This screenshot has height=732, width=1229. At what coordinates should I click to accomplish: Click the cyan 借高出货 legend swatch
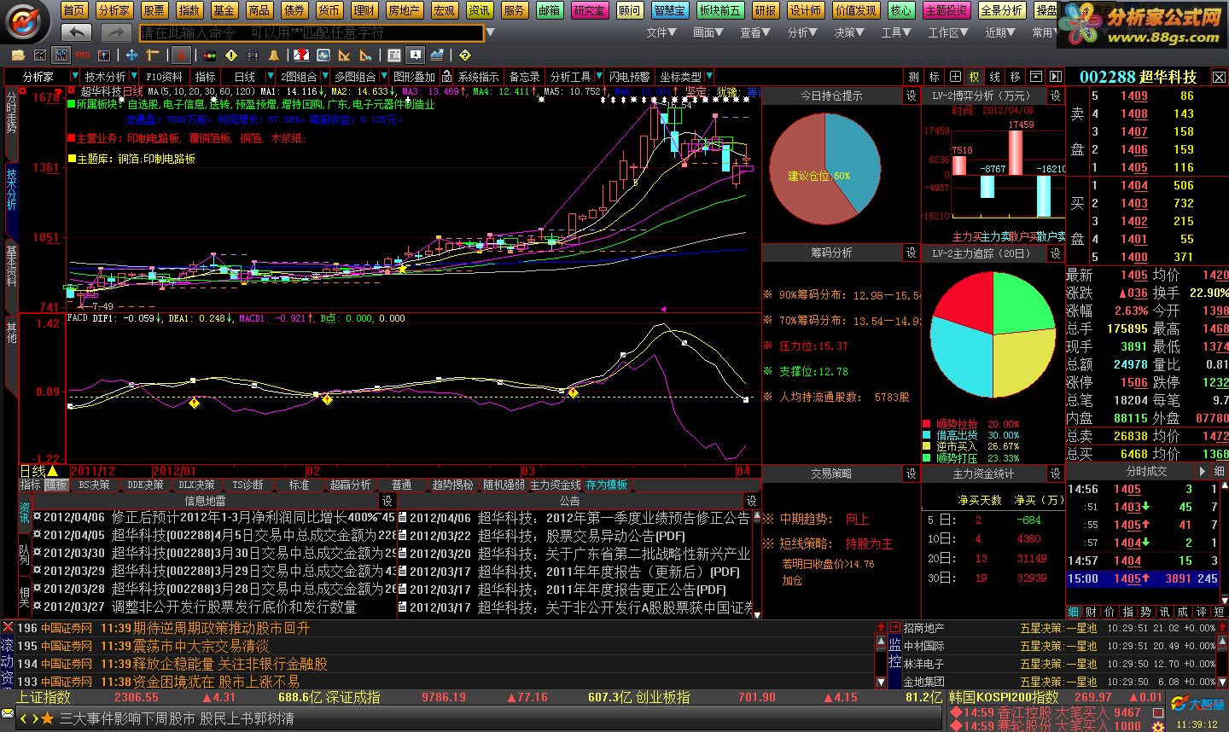click(x=927, y=435)
